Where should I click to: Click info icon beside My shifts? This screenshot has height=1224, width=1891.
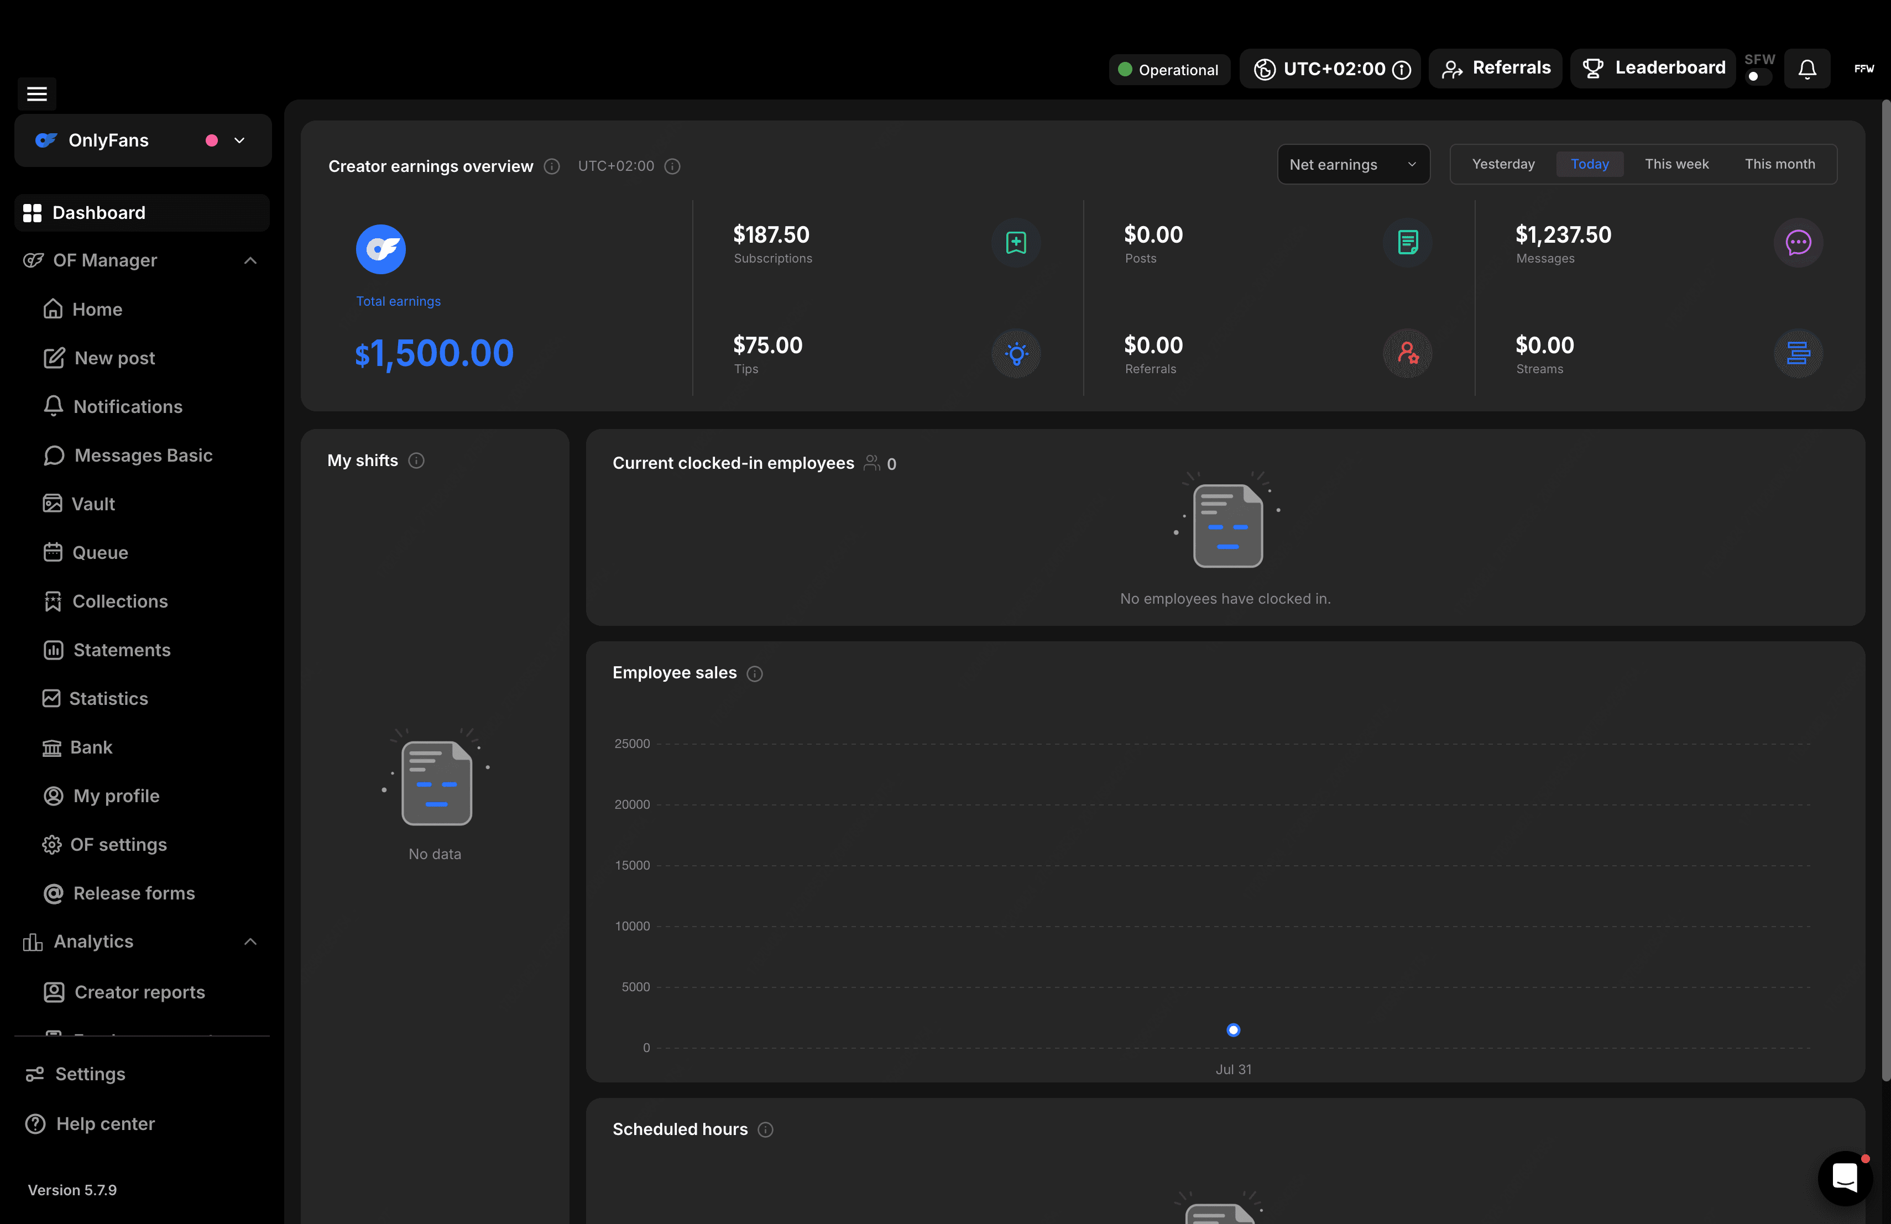[416, 461]
